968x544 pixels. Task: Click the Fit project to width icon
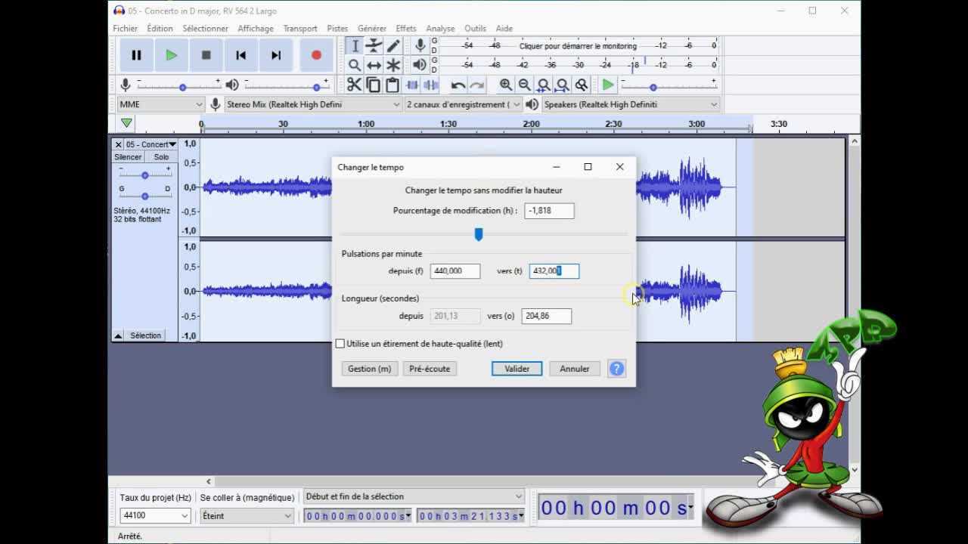562,85
